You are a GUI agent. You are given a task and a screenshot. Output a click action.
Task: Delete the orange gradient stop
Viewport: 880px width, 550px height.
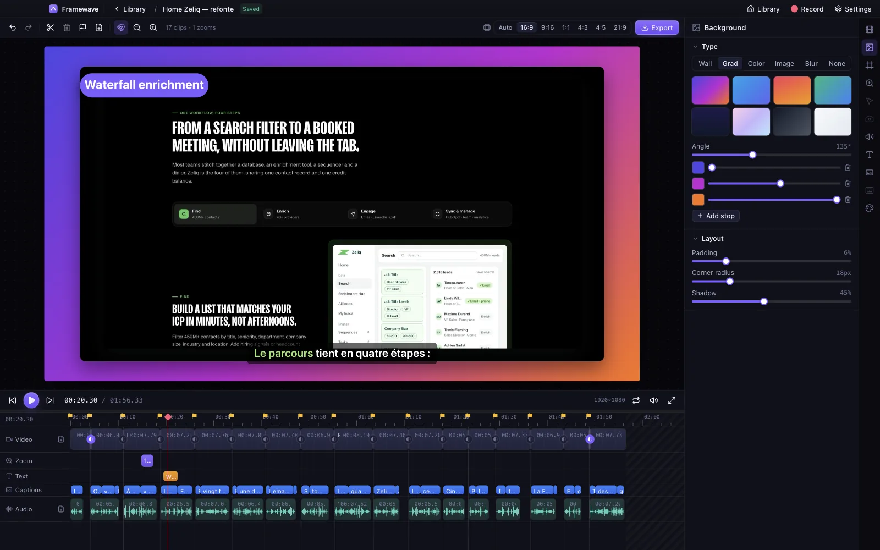[x=848, y=200]
